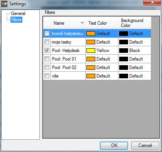Select the Pool: Pool 01 filter name
Image resolution: width=162 pixels, height=152 pixels.
tap(64, 59)
